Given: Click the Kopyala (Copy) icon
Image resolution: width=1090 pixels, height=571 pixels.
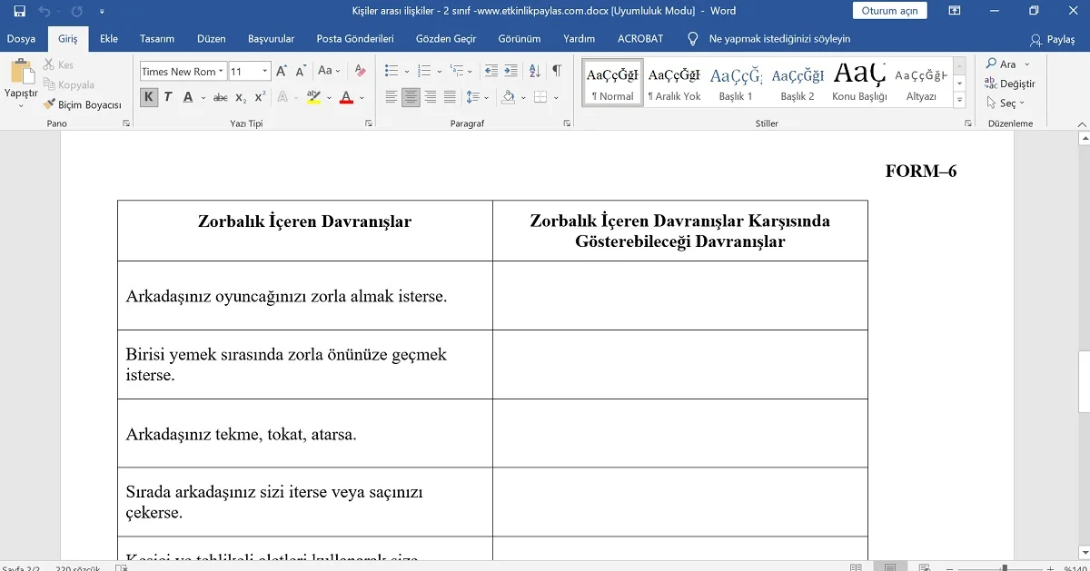Looking at the screenshot, I should click(68, 84).
